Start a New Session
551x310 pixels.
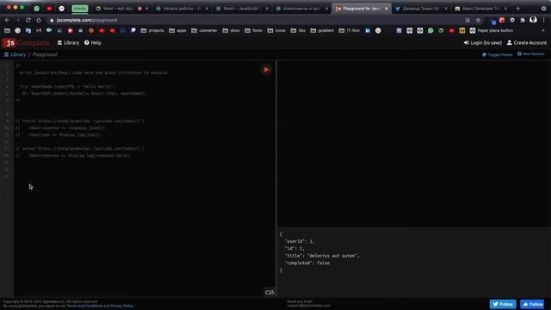(x=530, y=54)
